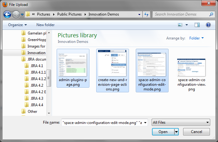Click the Back navigation arrow button
218x142 pixels.
click(7, 14)
